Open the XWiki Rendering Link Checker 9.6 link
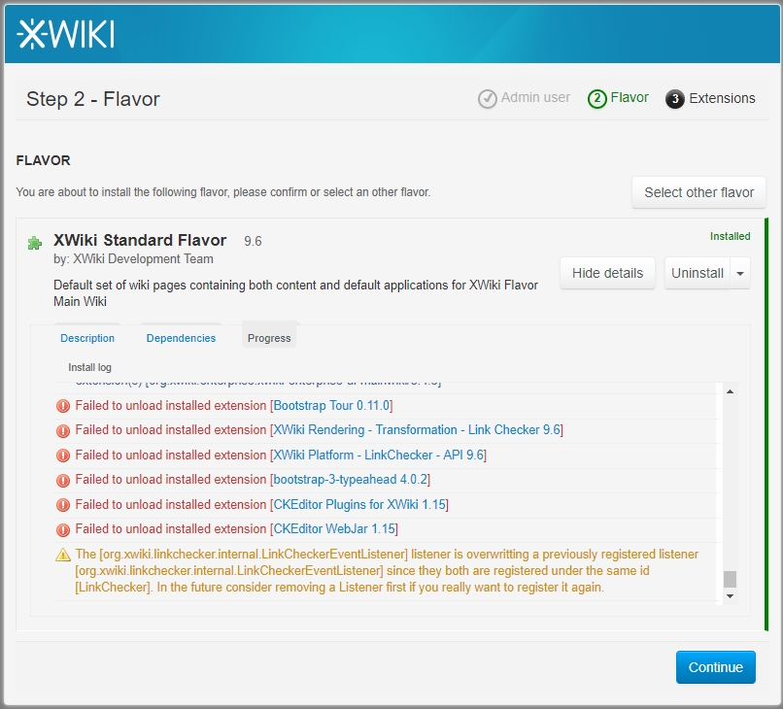783x709 pixels. pyautogui.click(x=417, y=430)
